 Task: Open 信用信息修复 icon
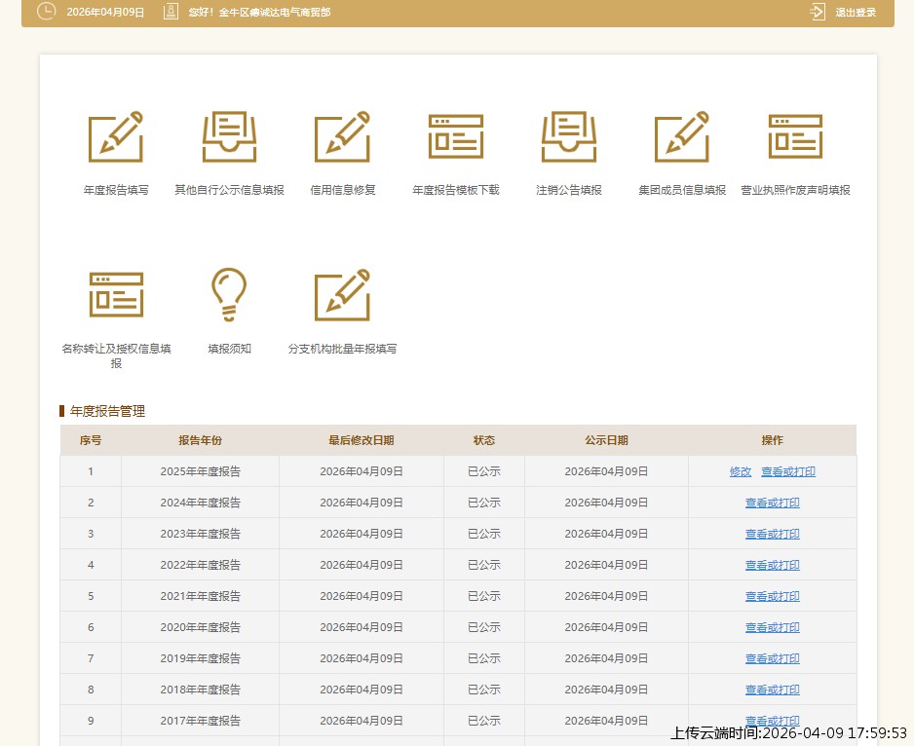[342, 136]
